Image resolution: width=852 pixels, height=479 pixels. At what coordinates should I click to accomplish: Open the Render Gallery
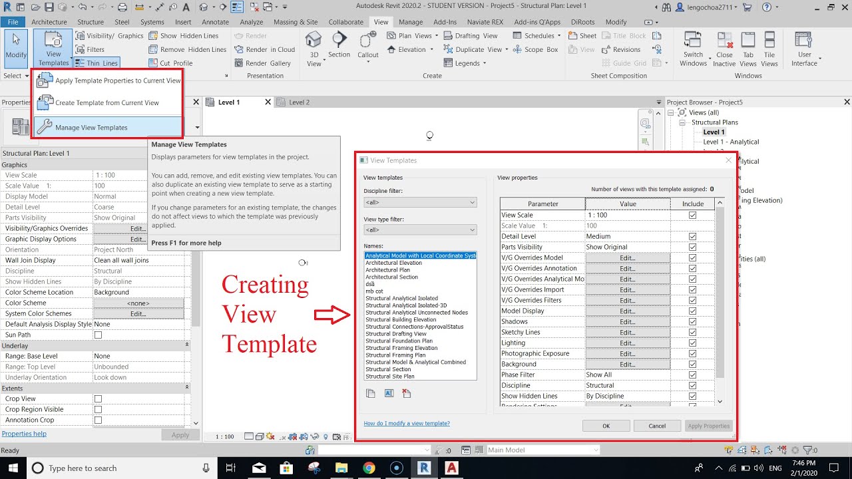tap(262, 63)
